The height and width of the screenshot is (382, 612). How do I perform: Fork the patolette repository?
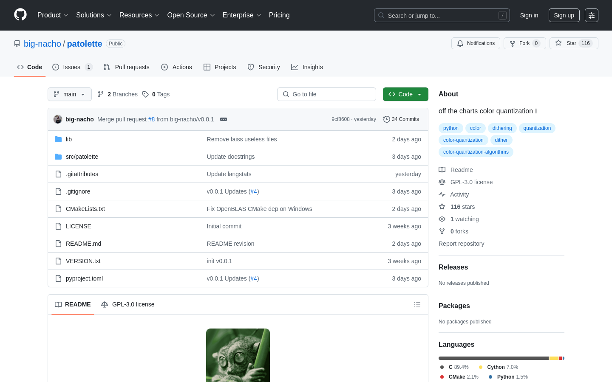click(x=524, y=43)
